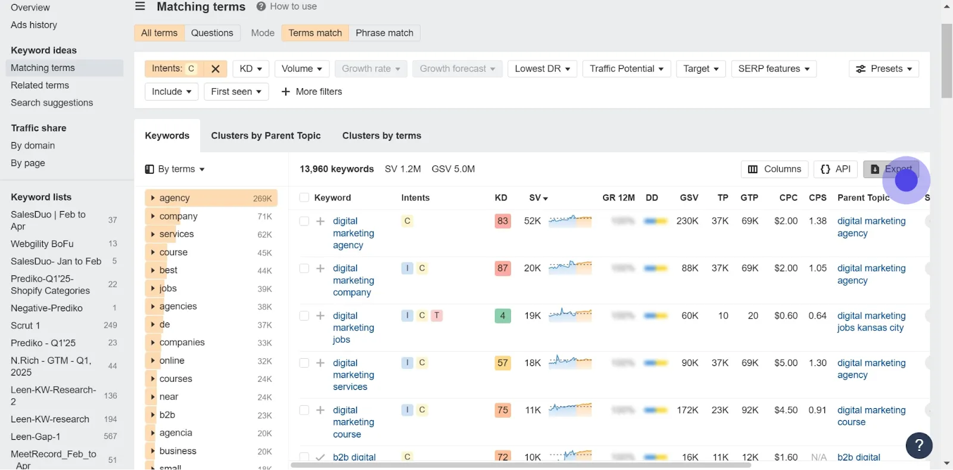Open the SERP features dropdown

(774, 69)
